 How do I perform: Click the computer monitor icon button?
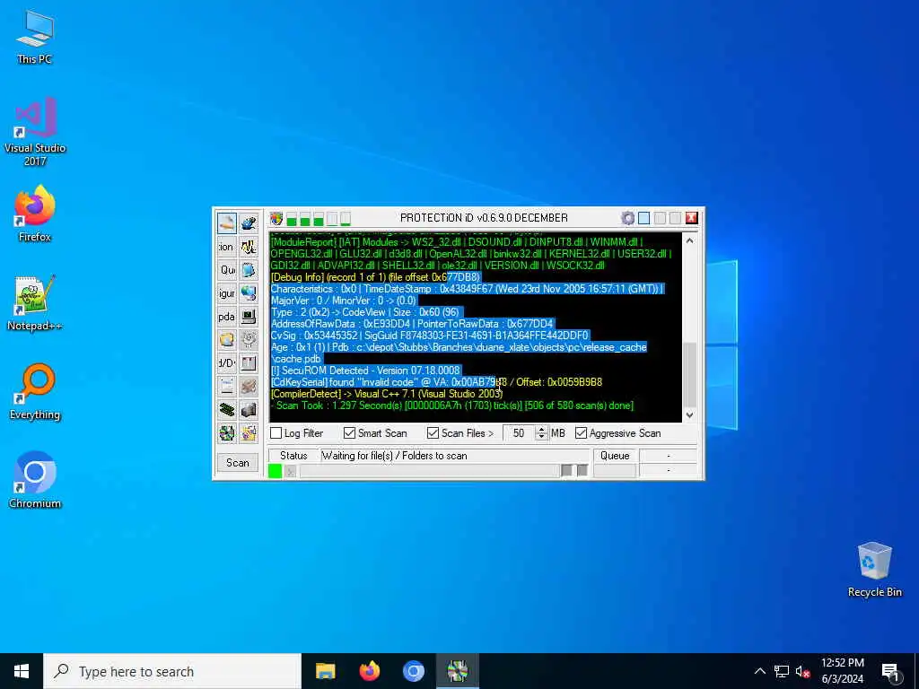pos(249,317)
